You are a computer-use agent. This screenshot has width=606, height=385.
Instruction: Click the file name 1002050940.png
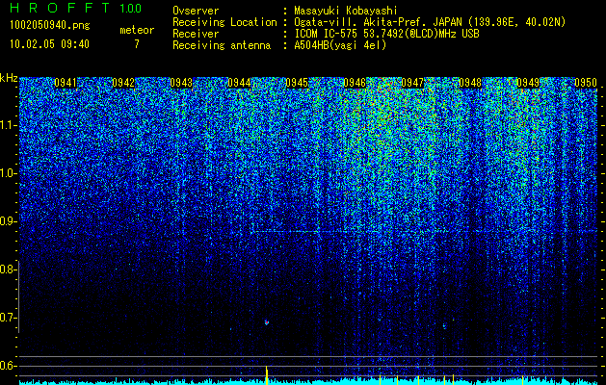pyautogui.click(x=50, y=26)
